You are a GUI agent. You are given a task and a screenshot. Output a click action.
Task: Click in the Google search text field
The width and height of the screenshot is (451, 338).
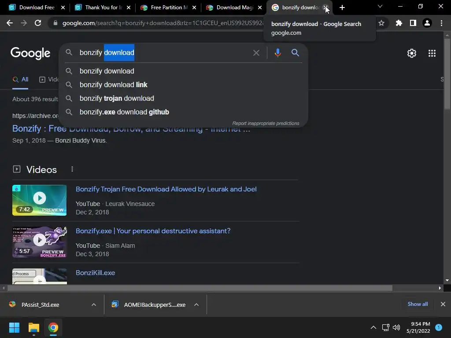pyautogui.click(x=164, y=53)
